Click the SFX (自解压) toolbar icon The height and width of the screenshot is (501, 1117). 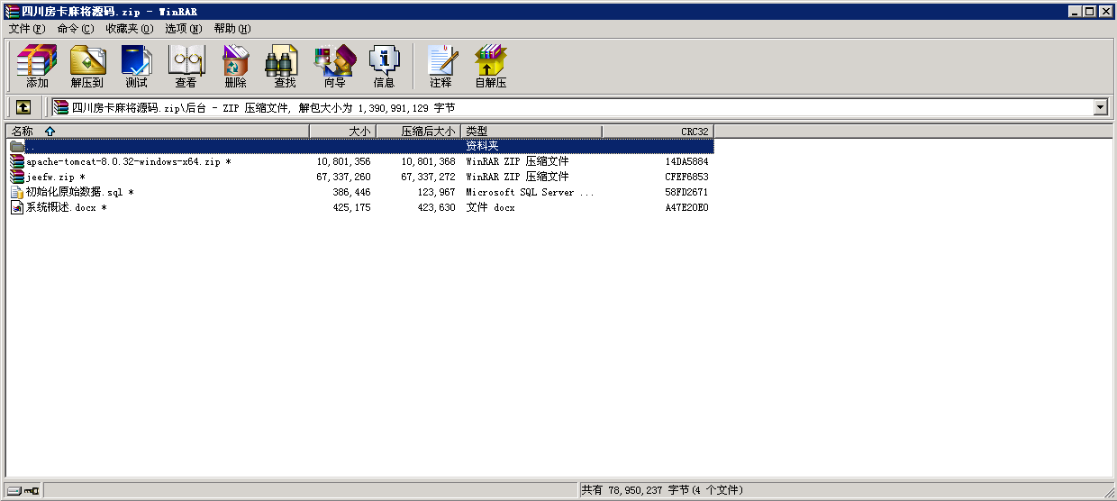[491, 66]
